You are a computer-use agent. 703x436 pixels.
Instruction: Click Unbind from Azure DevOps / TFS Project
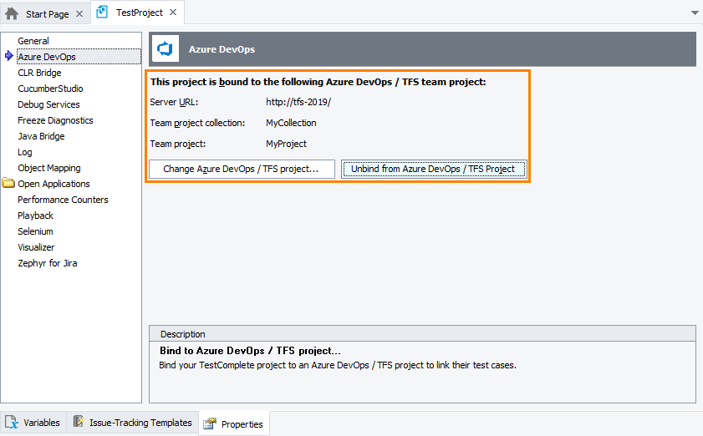[x=433, y=169]
